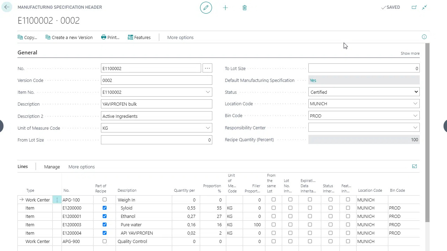Click the Show more link

[x=410, y=53]
